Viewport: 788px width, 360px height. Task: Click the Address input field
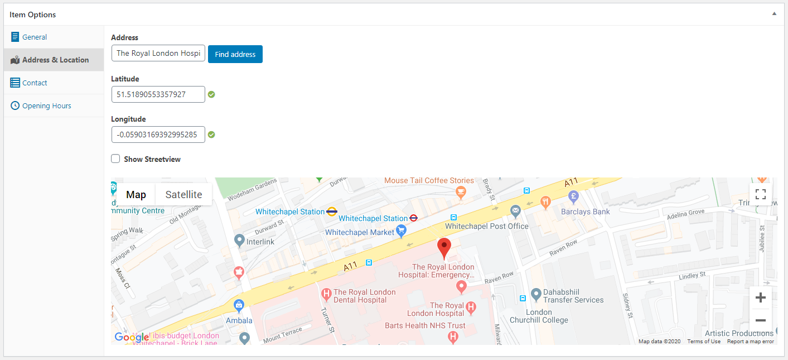pyautogui.click(x=158, y=54)
